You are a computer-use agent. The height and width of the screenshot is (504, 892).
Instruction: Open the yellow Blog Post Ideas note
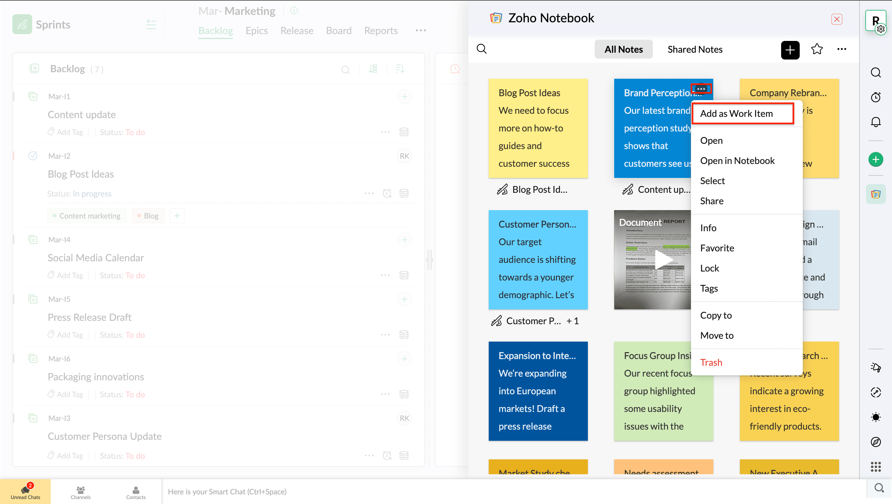[x=538, y=128]
